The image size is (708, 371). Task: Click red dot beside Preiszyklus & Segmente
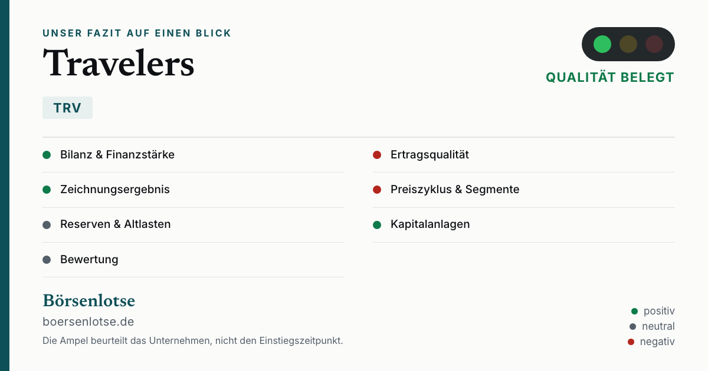(377, 190)
